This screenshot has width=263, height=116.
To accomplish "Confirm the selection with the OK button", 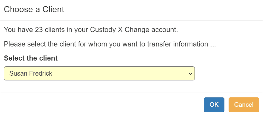I will coord(214,105).
